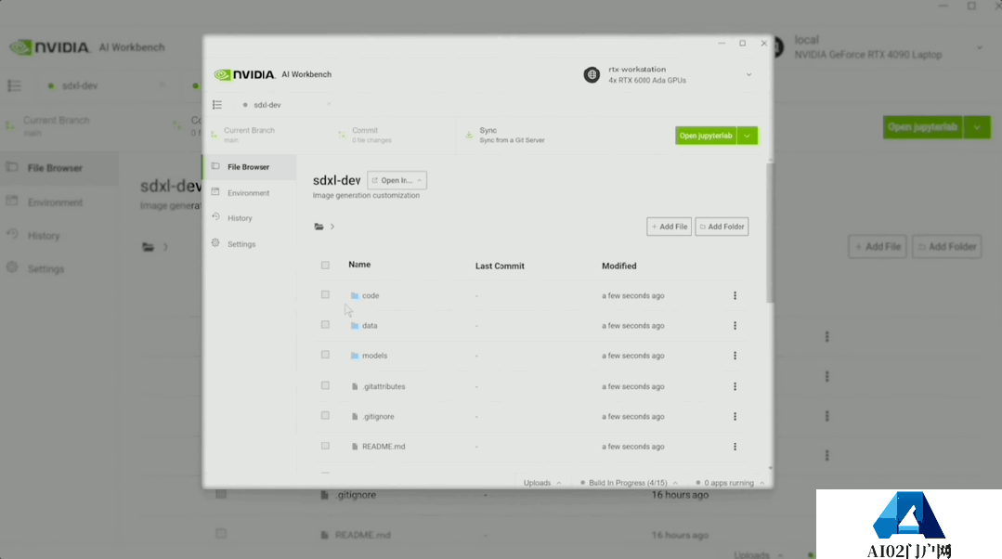Screen dimensions: 1002x559
Task: Open the local location dropdown in the background window
Action: (979, 47)
